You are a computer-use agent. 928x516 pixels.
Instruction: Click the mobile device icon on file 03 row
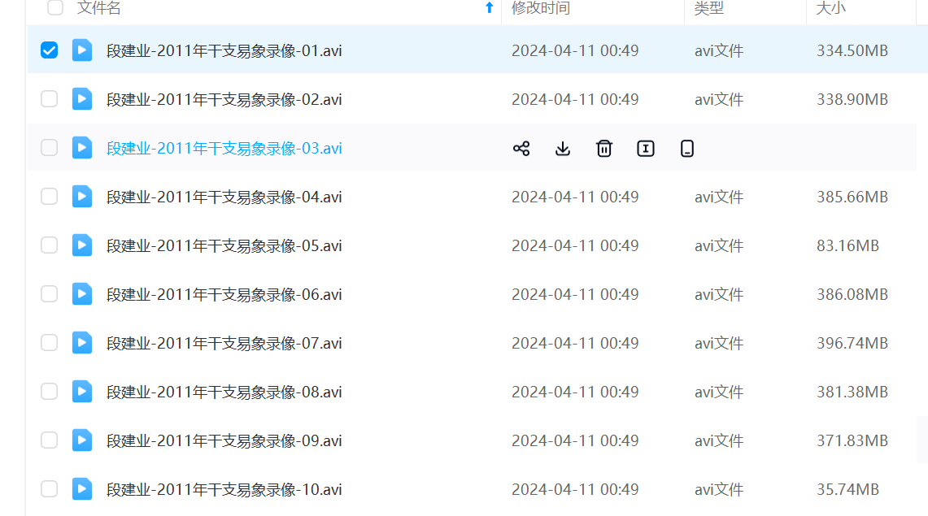pos(687,148)
